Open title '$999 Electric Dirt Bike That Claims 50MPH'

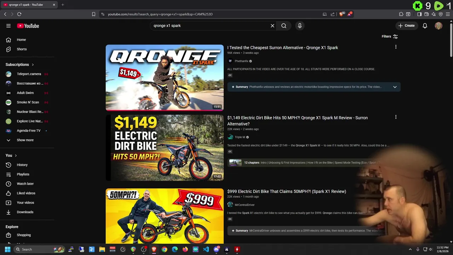point(287,191)
